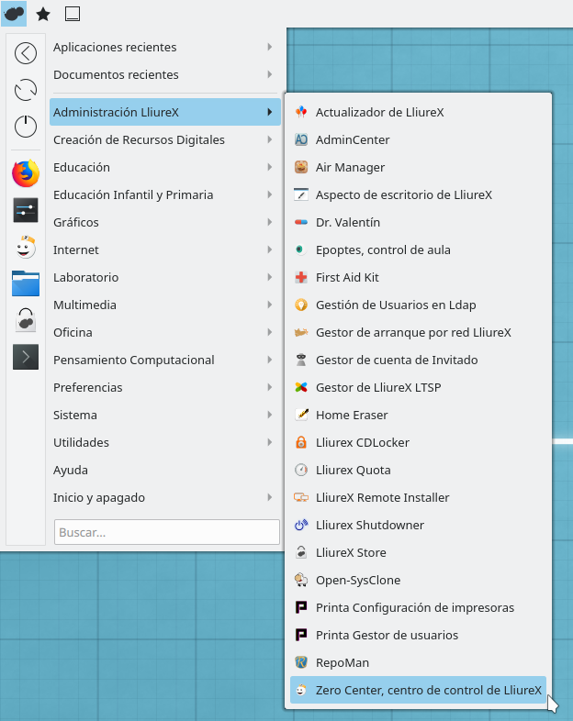Select Epoptes, control de aula

pyautogui.click(x=383, y=250)
